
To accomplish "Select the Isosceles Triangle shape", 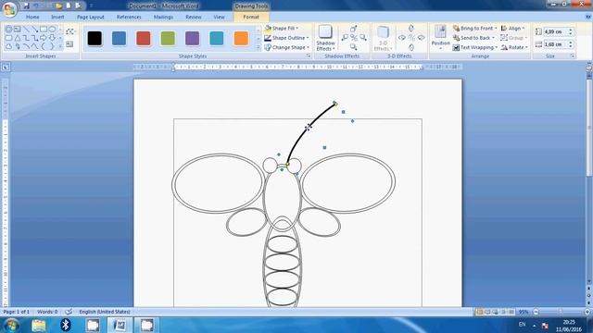I will (x=17, y=38).
